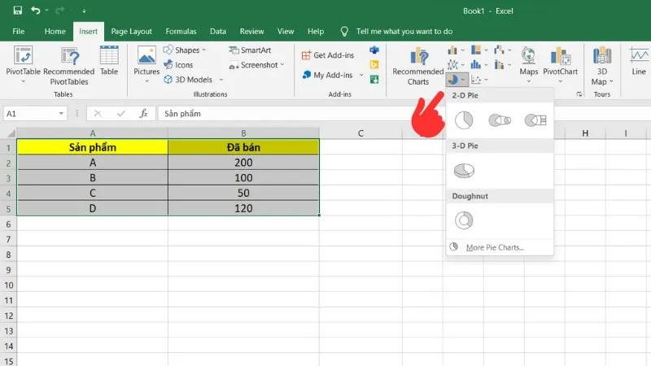
Task: Click the Visio Data Visualizer add-in icon
Action: click(374, 50)
